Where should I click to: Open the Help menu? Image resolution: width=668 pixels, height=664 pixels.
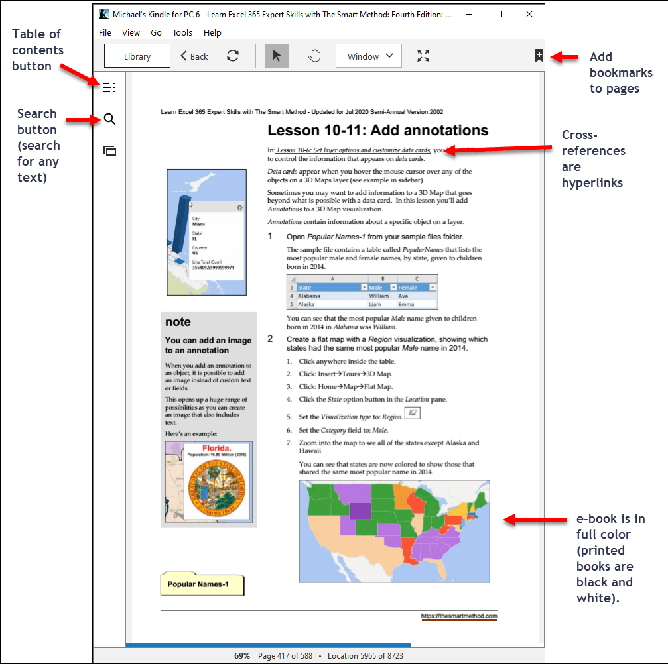pos(212,32)
